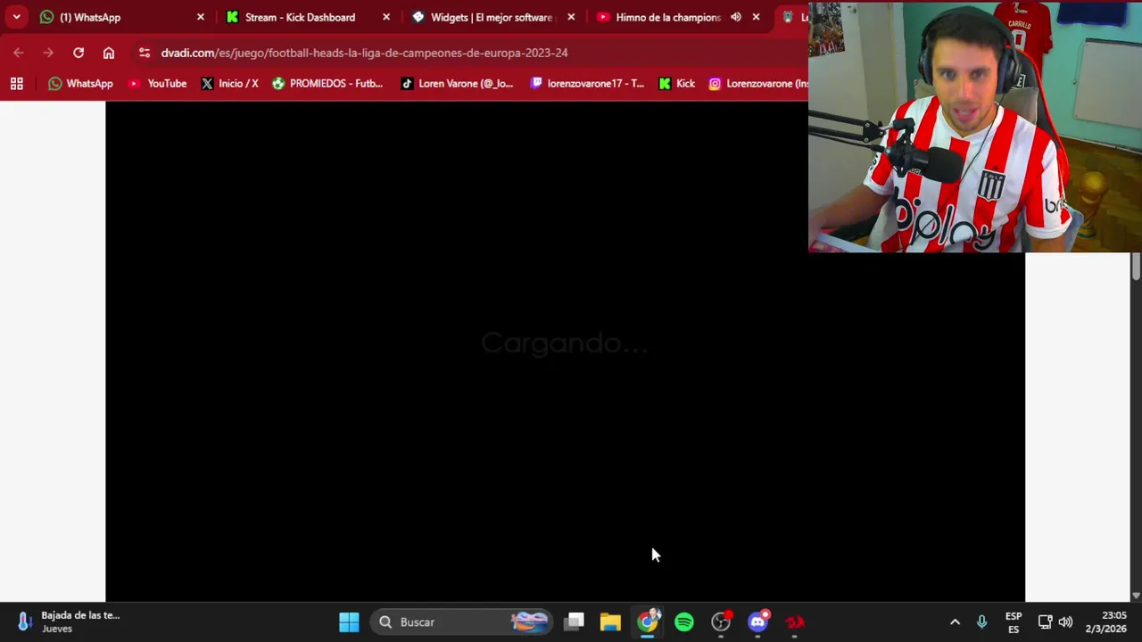
Task: Open the browser home page
Action: point(109,53)
